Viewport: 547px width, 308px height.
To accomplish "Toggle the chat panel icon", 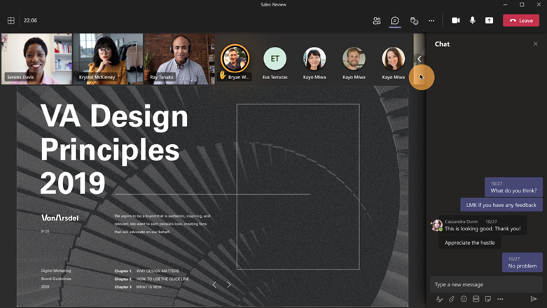I will coord(395,20).
